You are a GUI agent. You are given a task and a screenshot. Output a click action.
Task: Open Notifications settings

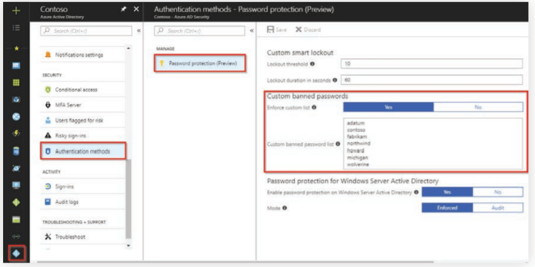point(82,55)
